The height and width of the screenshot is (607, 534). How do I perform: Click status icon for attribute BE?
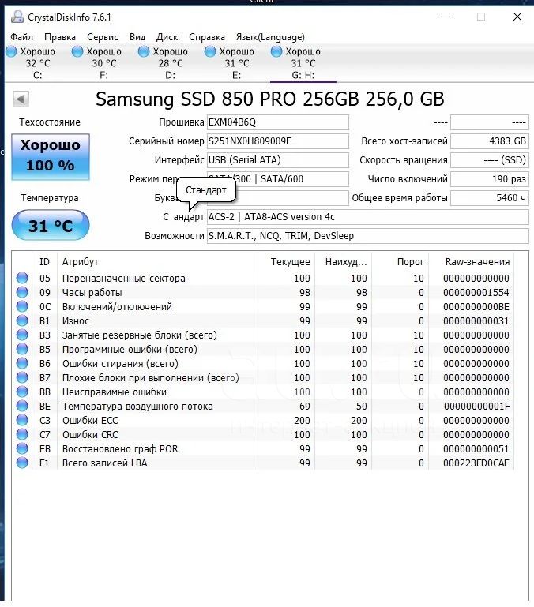22,406
